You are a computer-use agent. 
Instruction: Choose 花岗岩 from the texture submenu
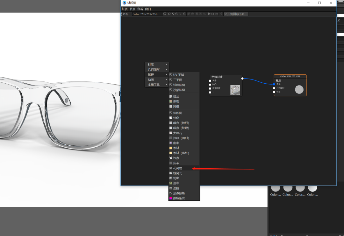(x=184, y=168)
